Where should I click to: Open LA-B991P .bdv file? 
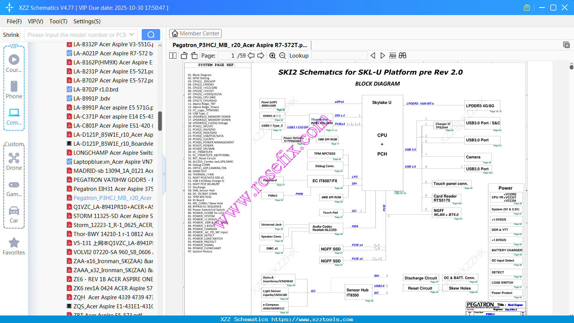tap(89, 99)
